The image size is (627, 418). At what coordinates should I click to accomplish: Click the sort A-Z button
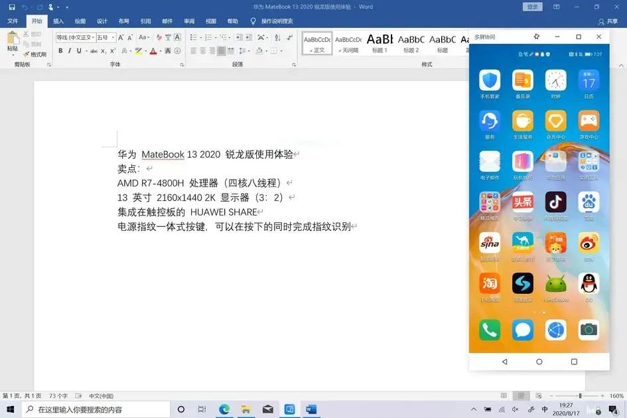point(277,38)
